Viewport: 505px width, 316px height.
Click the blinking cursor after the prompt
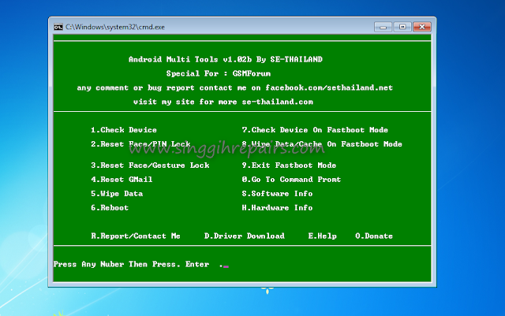coord(226,267)
